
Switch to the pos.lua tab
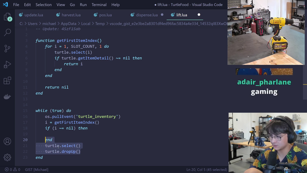(x=103, y=15)
